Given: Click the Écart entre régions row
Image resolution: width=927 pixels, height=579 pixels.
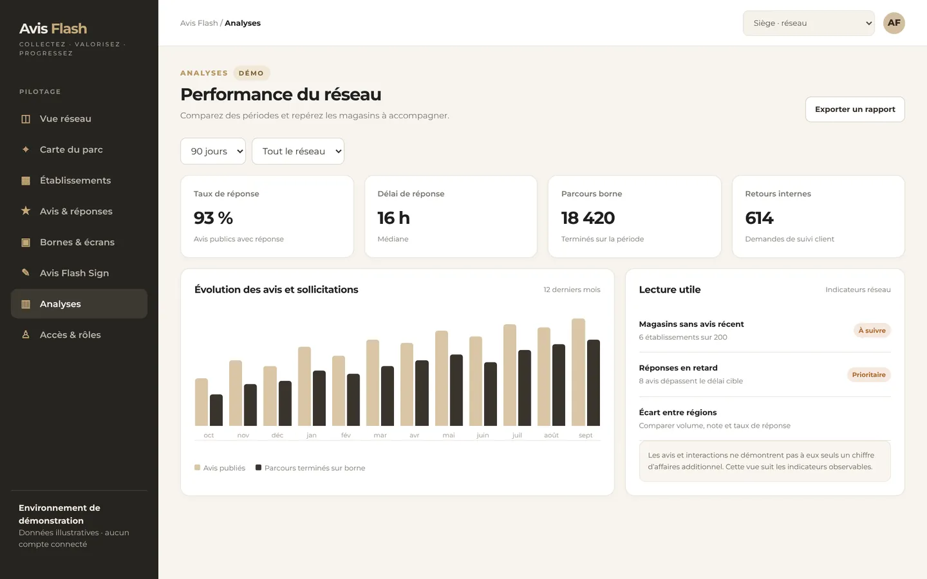Looking at the screenshot, I should point(765,419).
